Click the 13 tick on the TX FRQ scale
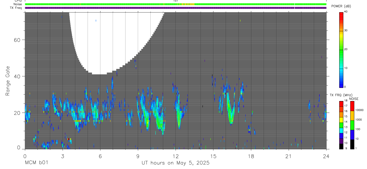 point(346,128)
